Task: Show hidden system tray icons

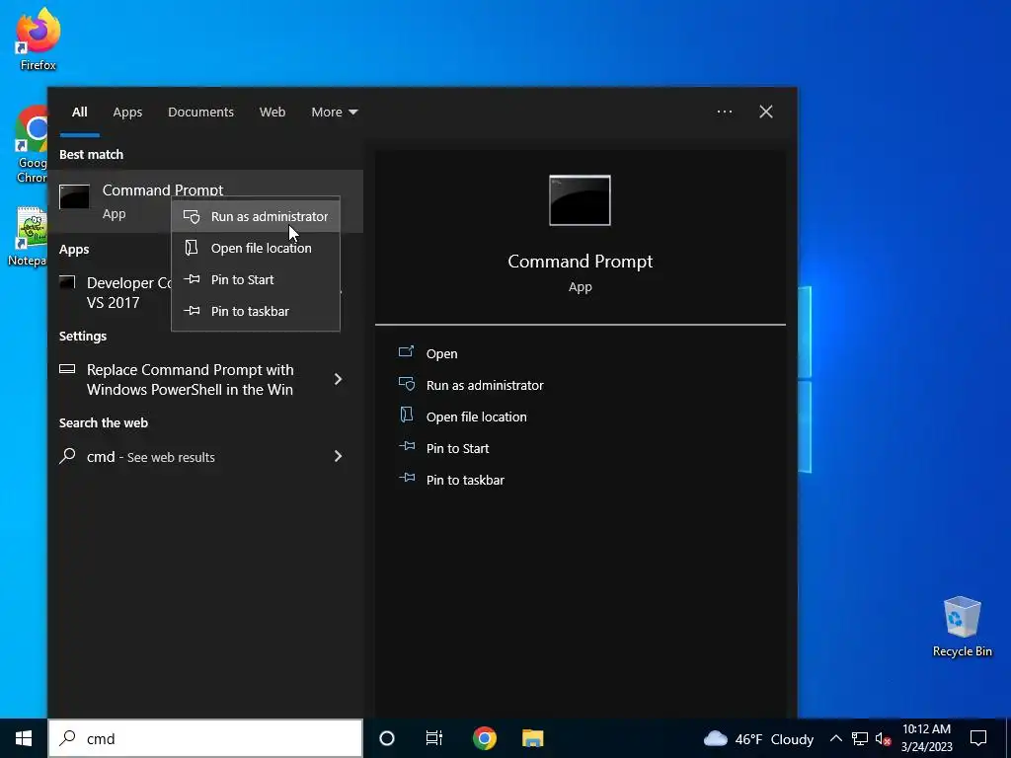Action: (835, 738)
